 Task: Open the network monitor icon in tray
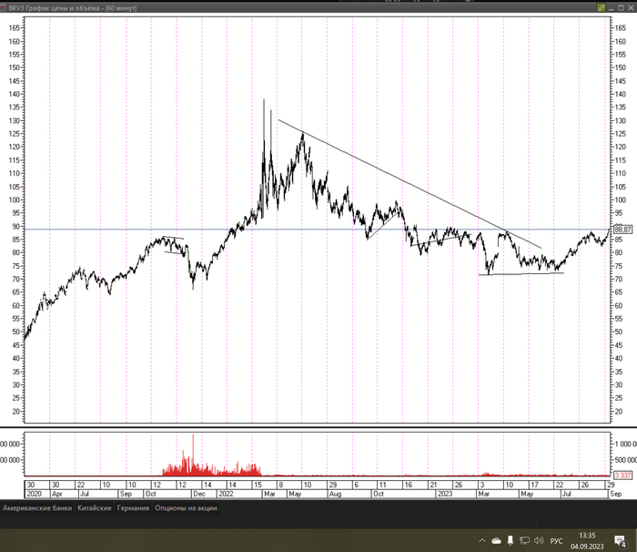[524, 540]
